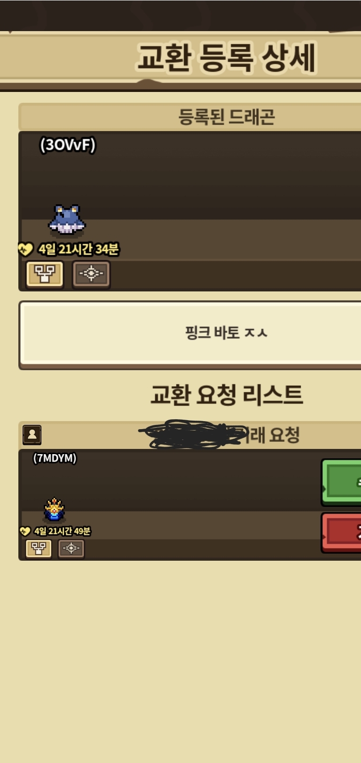Tap the 4일 21시간 34분 timer text

pos(79,249)
